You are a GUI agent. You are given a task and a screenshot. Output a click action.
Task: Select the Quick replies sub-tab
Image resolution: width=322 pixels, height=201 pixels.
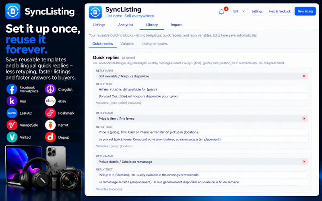coord(103,44)
